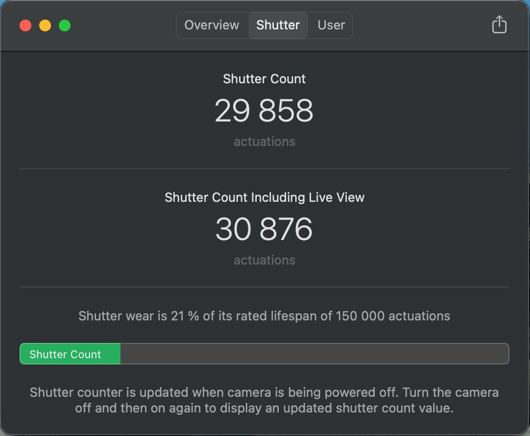Click the Share export icon
Screen dimensions: 530x436
(x=499, y=25)
